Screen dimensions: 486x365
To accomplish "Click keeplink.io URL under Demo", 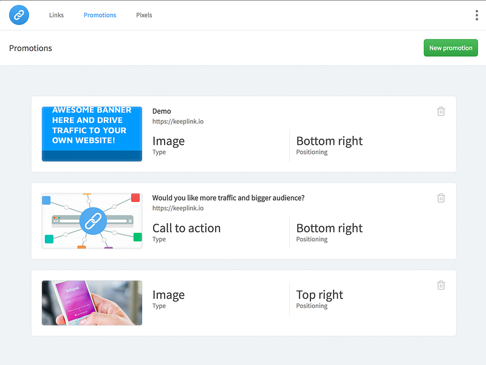I will click(x=178, y=121).
